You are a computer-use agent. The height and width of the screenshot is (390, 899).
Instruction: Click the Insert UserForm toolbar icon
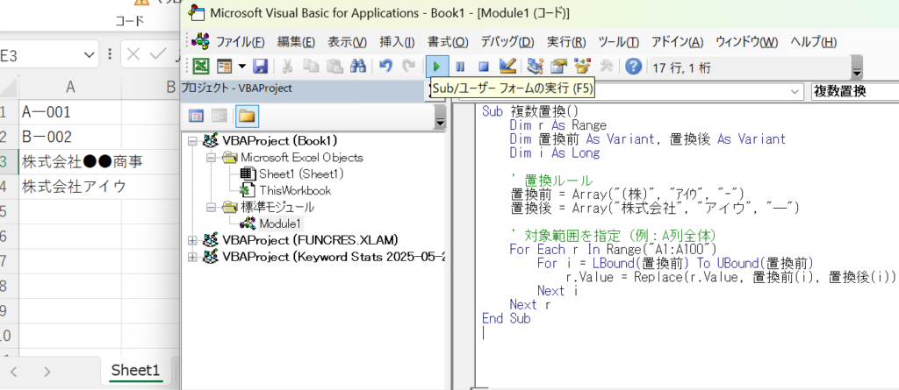[x=223, y=67]
